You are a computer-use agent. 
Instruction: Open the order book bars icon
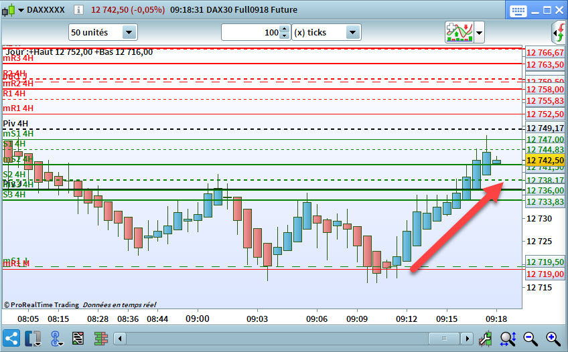(101, 339)
